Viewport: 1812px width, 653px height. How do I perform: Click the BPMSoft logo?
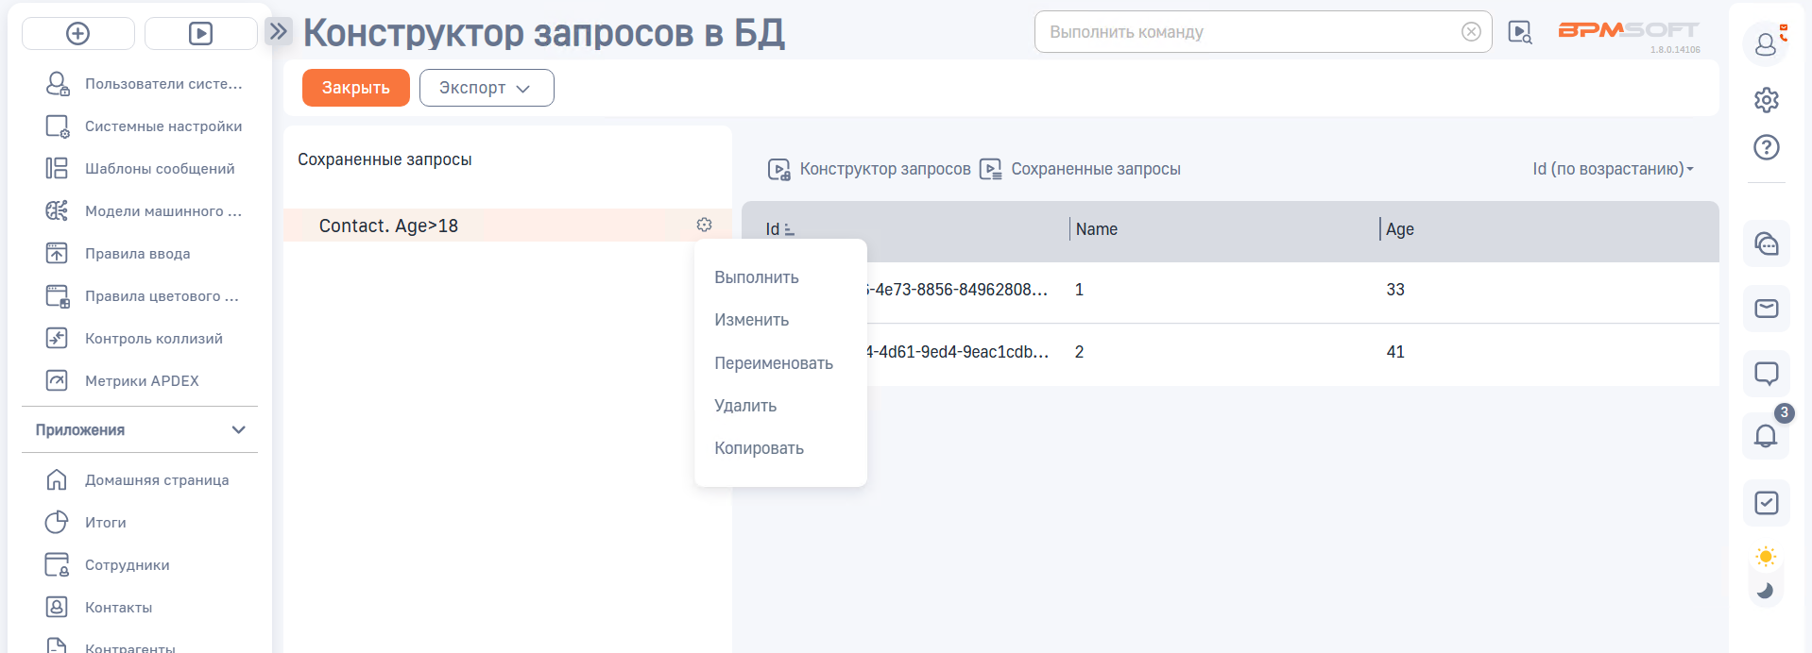[1629, 31]
